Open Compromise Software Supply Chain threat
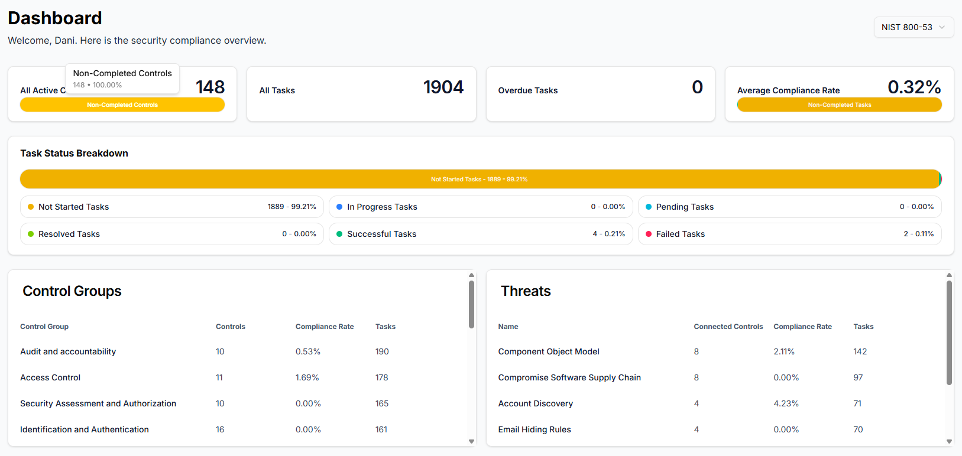This screenshot has width=962, height=456. coord(569,377)
